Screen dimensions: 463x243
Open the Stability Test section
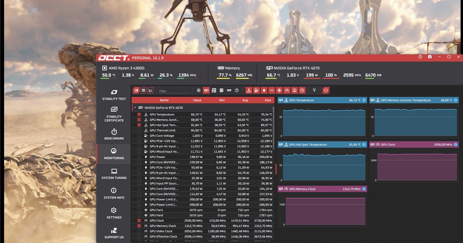point(114,95)
